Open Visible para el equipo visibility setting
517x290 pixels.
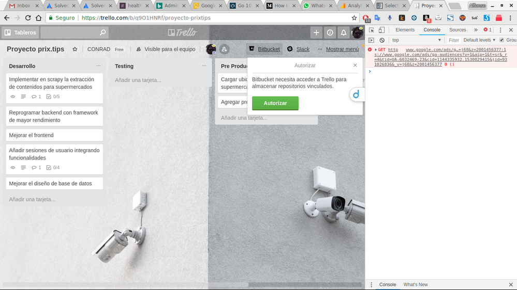[x=166, y=49]
